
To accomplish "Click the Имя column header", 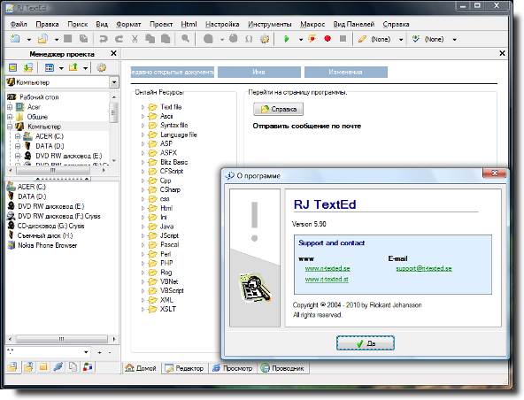I will point(259,72).
